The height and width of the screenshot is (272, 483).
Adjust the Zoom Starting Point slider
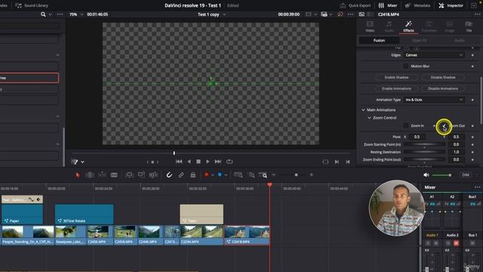click(424, 144)
